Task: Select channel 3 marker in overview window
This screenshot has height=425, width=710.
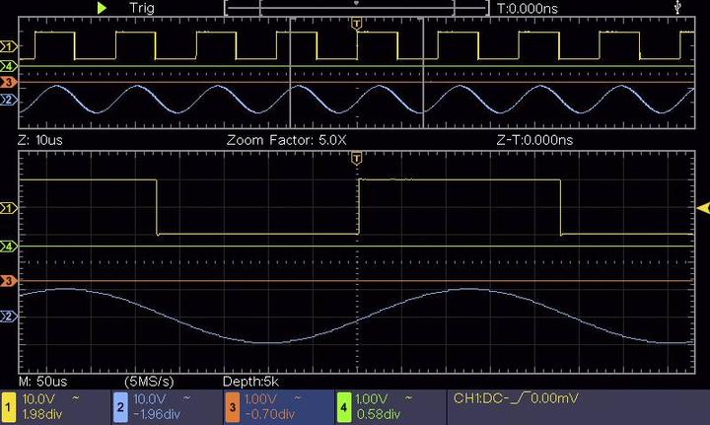Action: [x=8, y=83]
